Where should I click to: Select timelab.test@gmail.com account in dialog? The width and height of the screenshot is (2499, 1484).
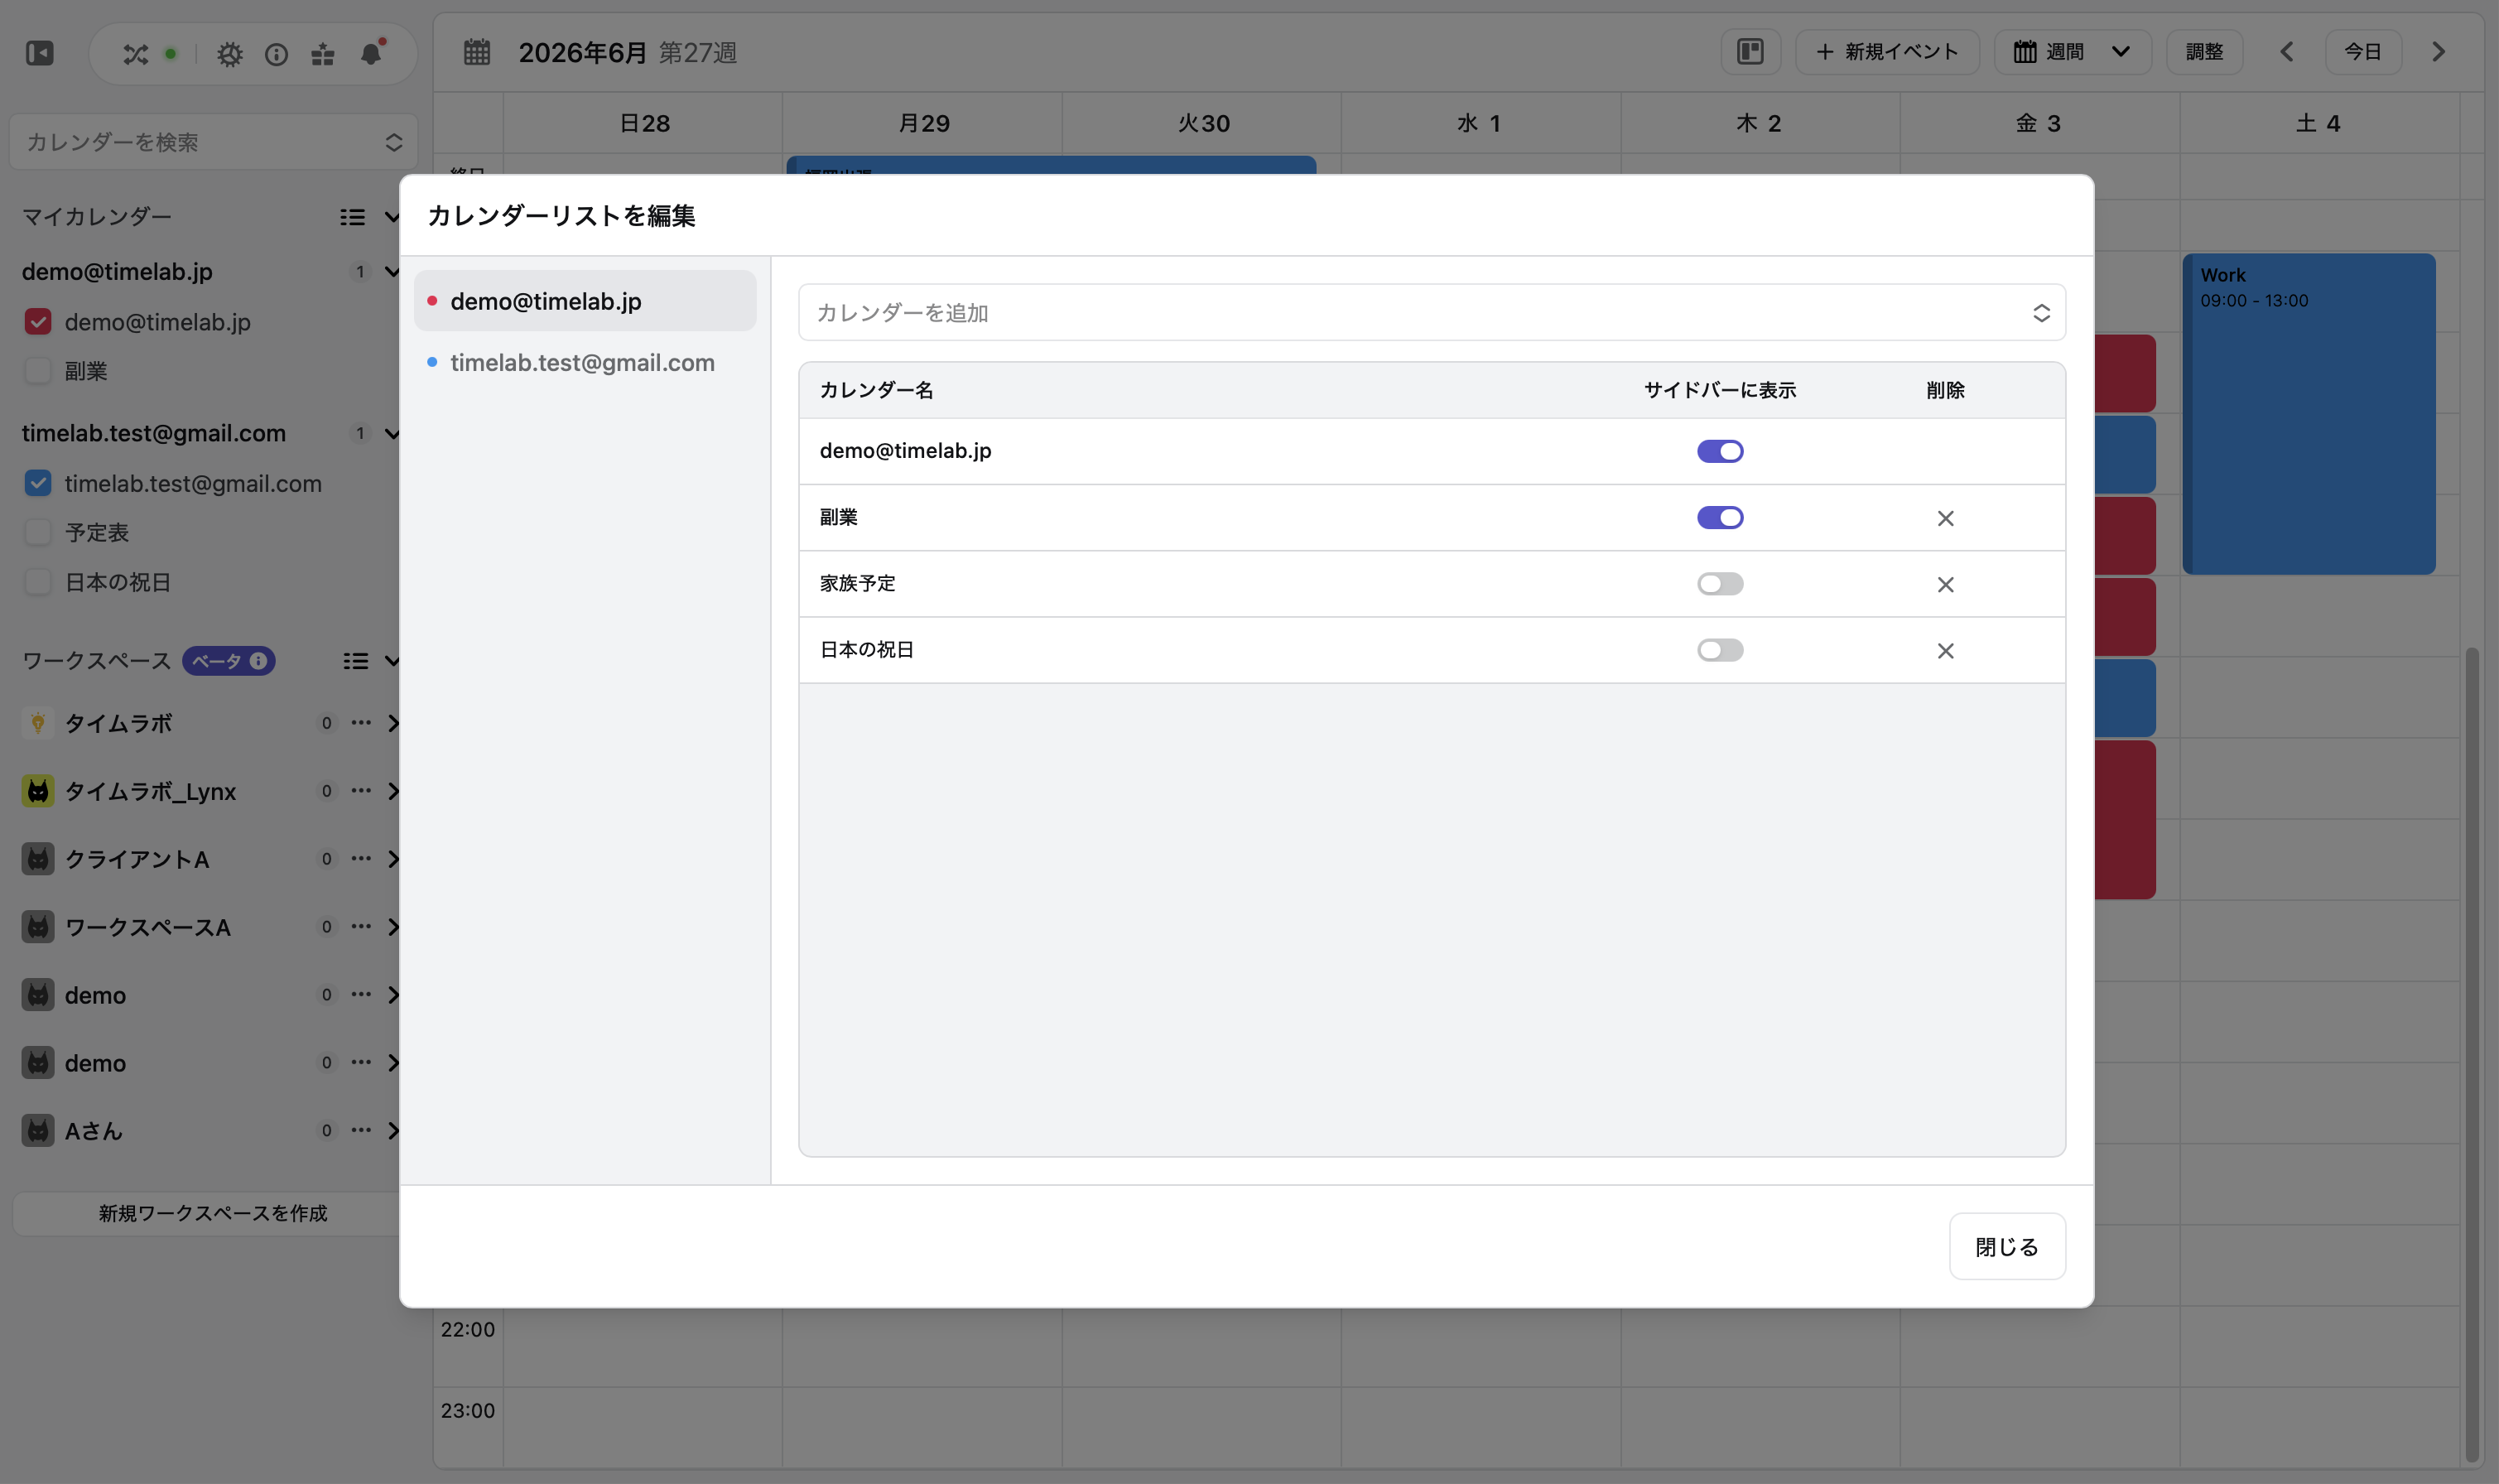tap(585, 362)
